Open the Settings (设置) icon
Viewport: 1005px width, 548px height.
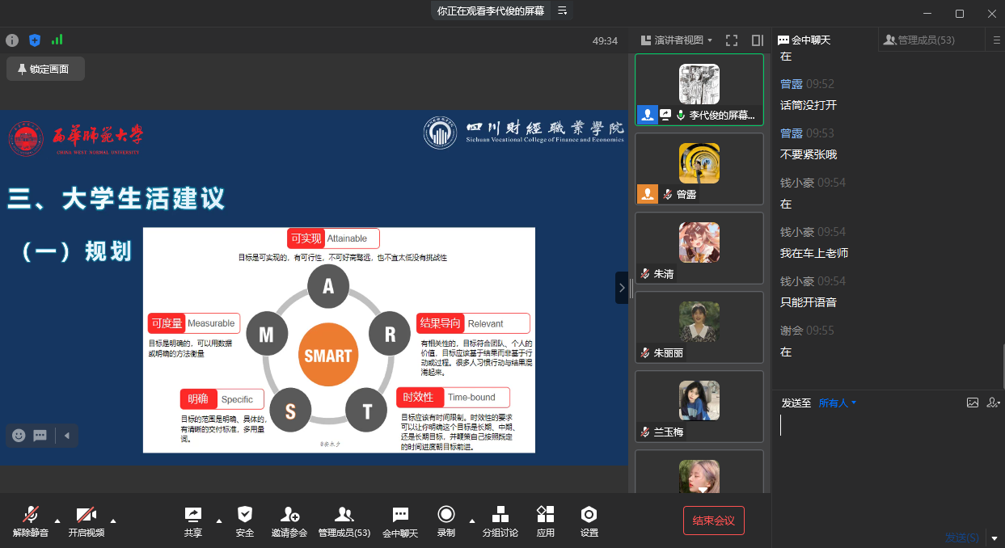point(589,521)
